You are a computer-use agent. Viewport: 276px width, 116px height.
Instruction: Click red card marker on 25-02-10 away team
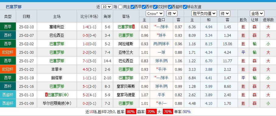(133, 27)
